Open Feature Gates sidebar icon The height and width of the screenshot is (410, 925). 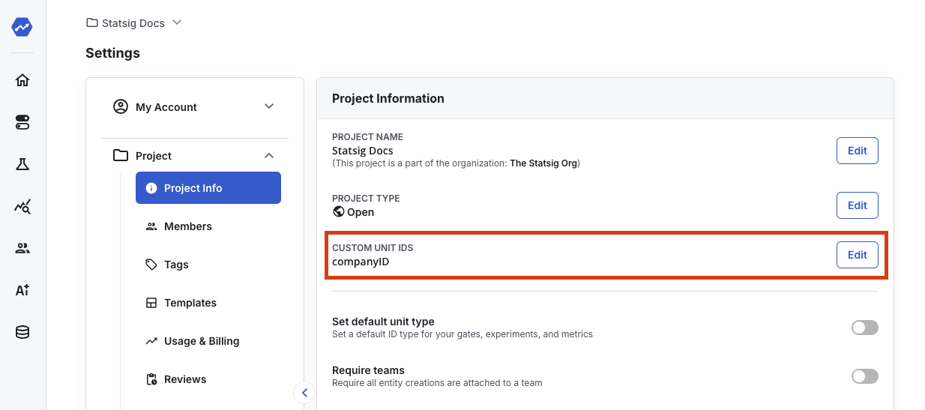tap(22, 122)
